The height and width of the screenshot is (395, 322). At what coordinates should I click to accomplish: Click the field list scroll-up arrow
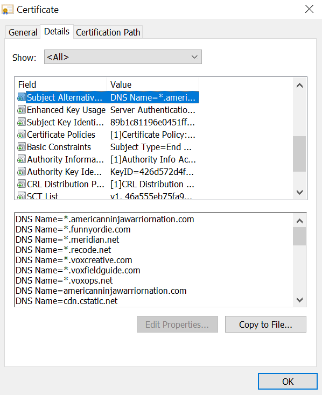click(299, 86)
